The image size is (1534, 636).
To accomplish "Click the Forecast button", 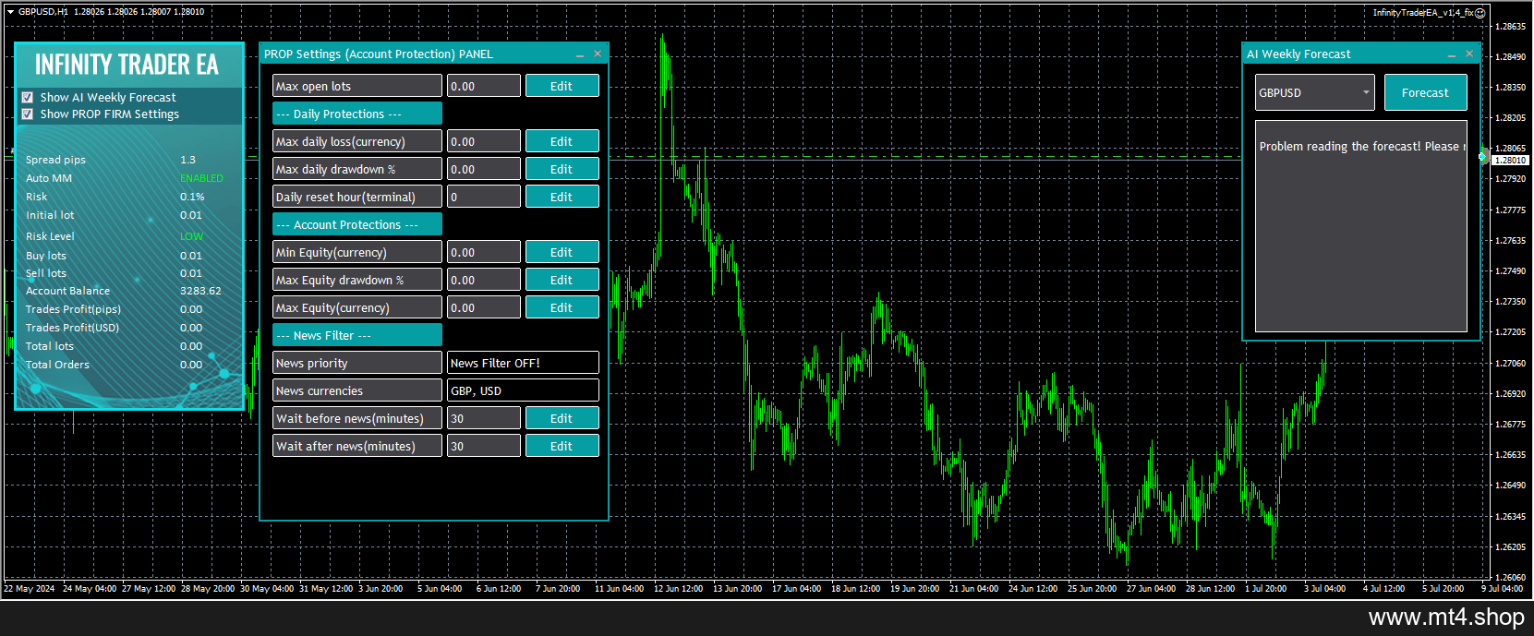I will click(x=1425, y=92).
